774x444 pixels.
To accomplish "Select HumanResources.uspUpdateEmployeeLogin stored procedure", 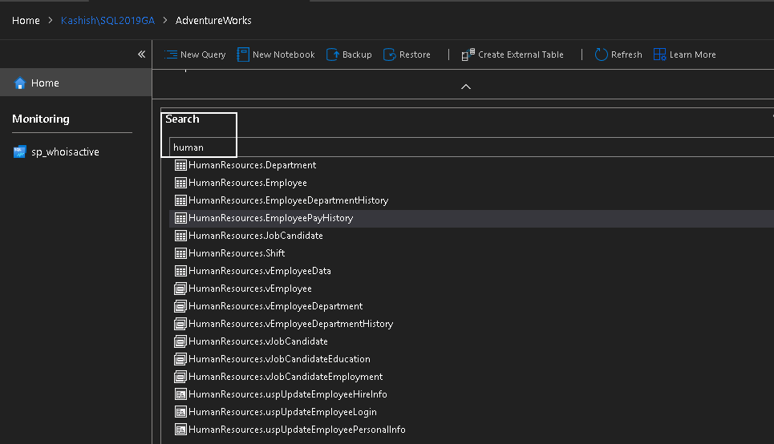I will click(282, 412).
